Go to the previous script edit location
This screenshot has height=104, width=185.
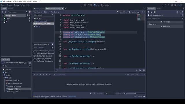pyautogui.click(x=142, y=12)
